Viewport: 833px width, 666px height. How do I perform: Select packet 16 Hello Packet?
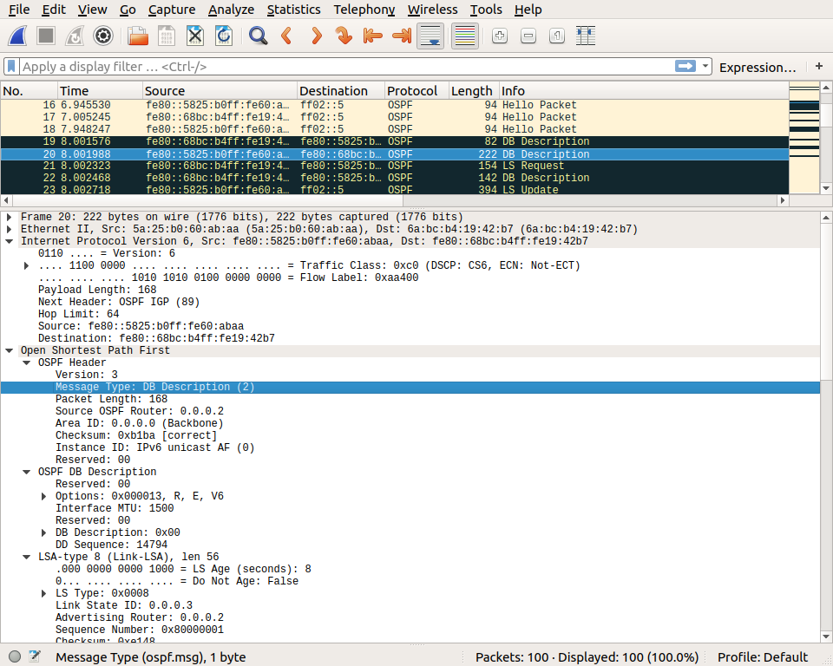tap(394, 105)
